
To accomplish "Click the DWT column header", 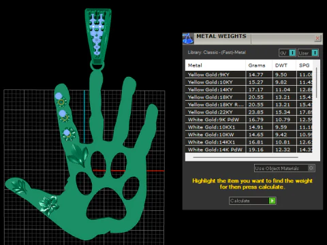I will [x=284, y=65].
